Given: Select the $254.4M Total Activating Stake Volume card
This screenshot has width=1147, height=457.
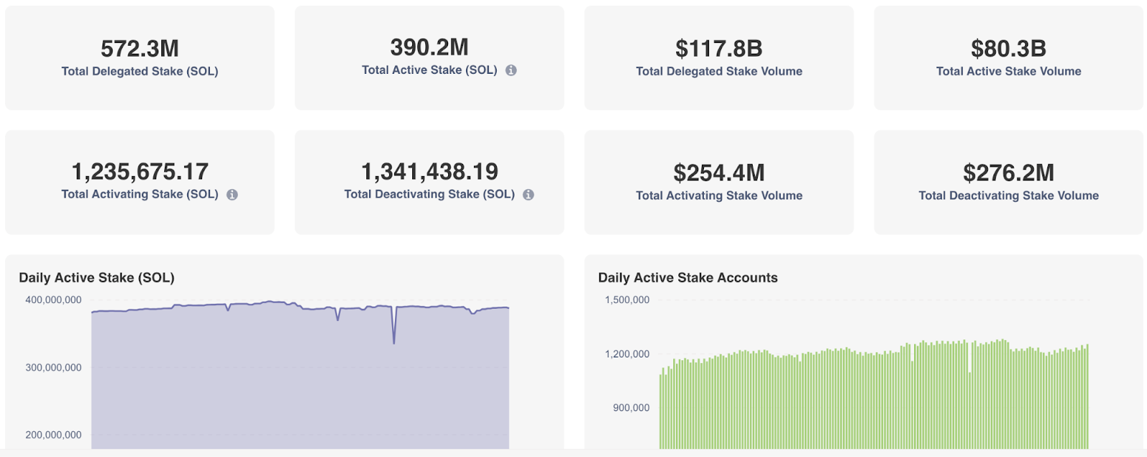Looking at the screenshot, I should pos(719,182).
